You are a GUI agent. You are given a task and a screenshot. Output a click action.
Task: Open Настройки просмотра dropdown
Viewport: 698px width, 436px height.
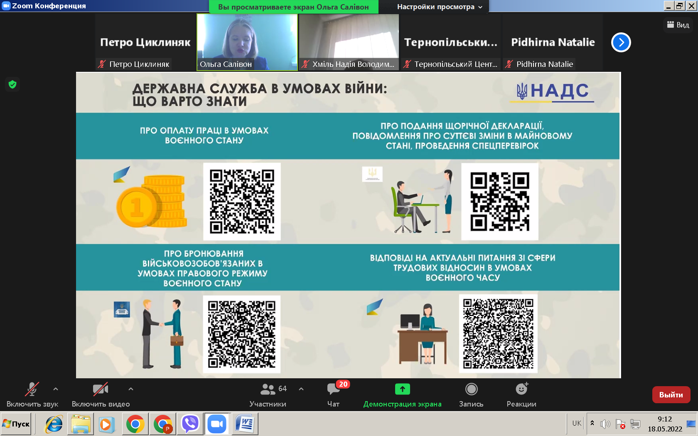440,7
